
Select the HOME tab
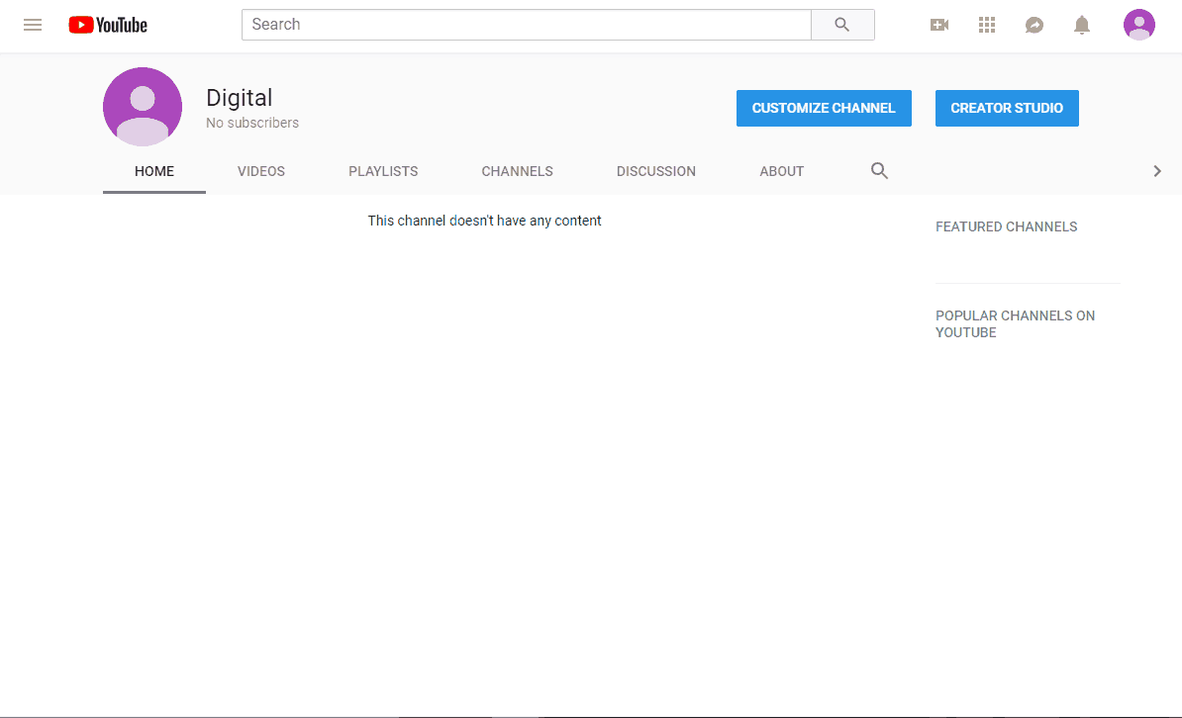[x=154, y=171]
